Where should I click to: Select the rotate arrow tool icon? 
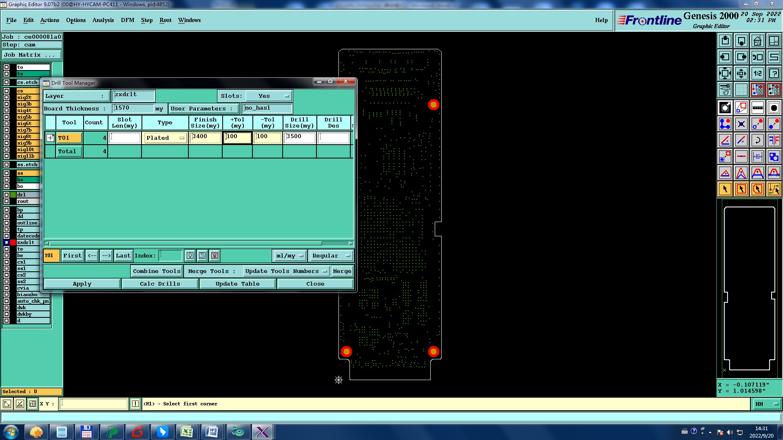tap(757, 140)
